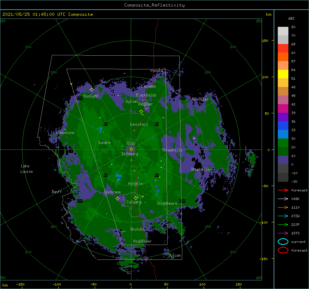Click the green 22JP arrow icon
309x289 pixels.
[x=283, y=224]
